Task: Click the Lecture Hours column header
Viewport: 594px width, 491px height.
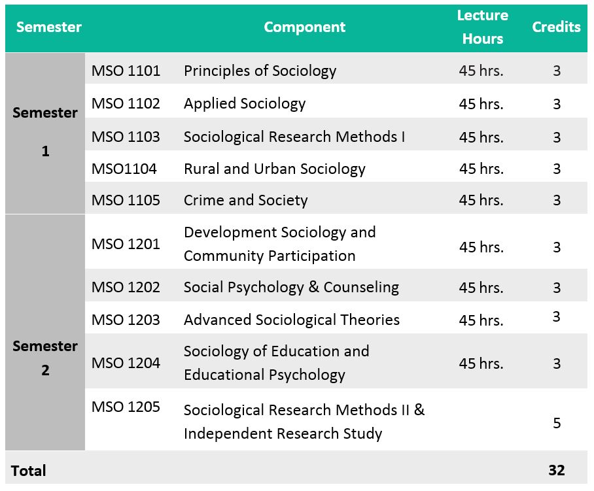Action: click(x=482, y=27)
